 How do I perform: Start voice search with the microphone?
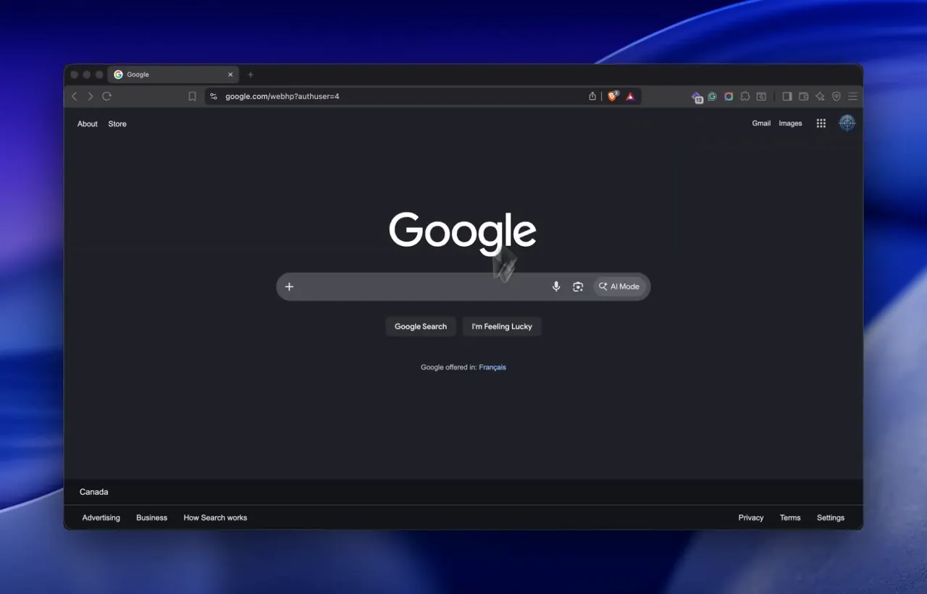tap(556, 287)
